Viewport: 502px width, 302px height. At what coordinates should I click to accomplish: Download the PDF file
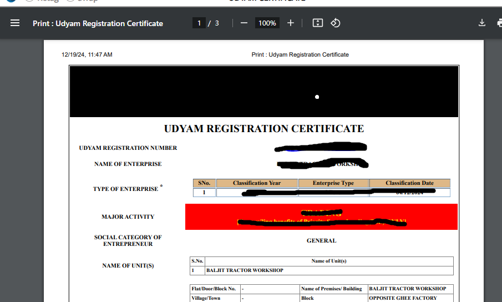click(x=482, y=23)
